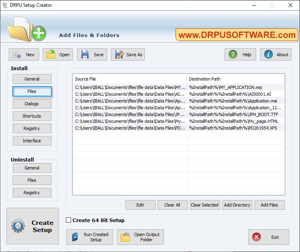This screenshot has height=252, width=300.
Task: Click the Run Created Setup play icon
Action: (x=75, y=237)
